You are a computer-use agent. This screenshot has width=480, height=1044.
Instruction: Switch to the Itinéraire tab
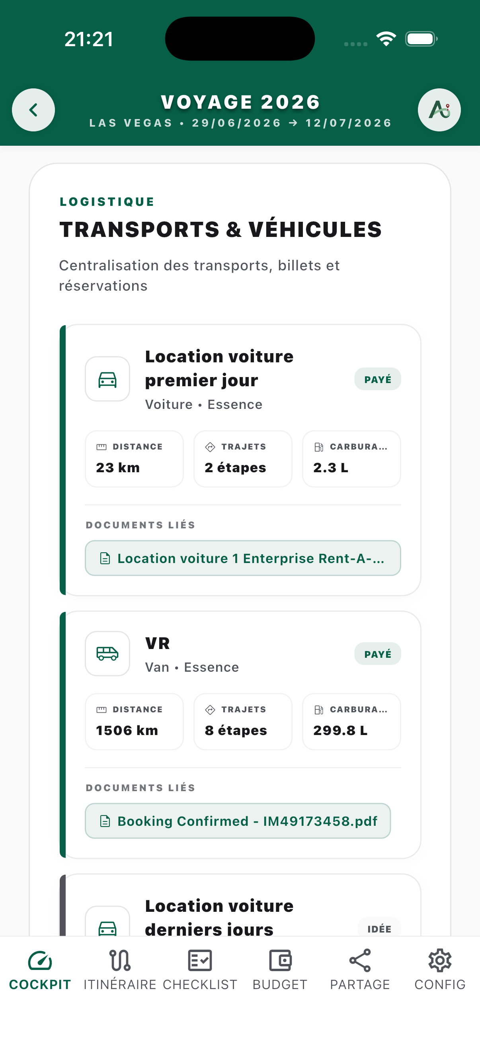[120, 970]
